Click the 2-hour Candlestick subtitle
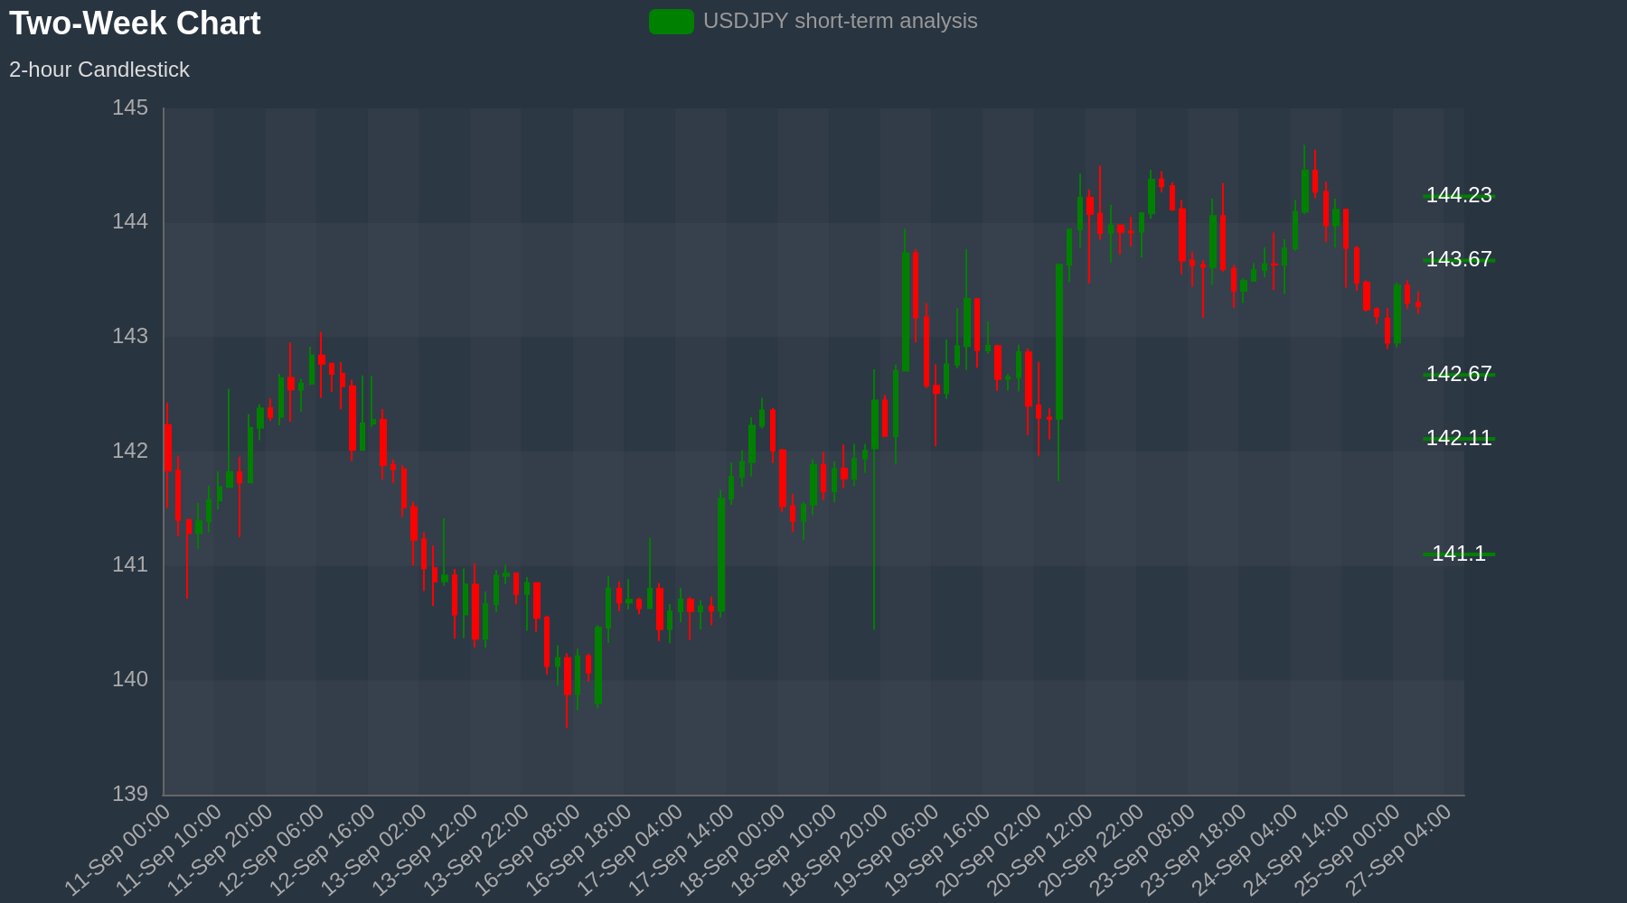1627x903 pixels. coord(99,70)
